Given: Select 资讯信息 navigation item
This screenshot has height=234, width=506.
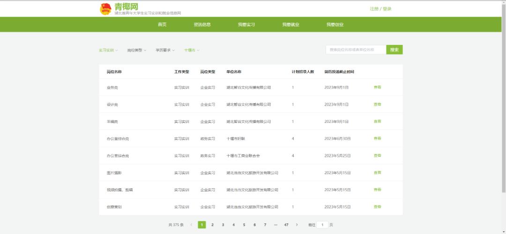Looking at the screenshot, I should (202, 24).
